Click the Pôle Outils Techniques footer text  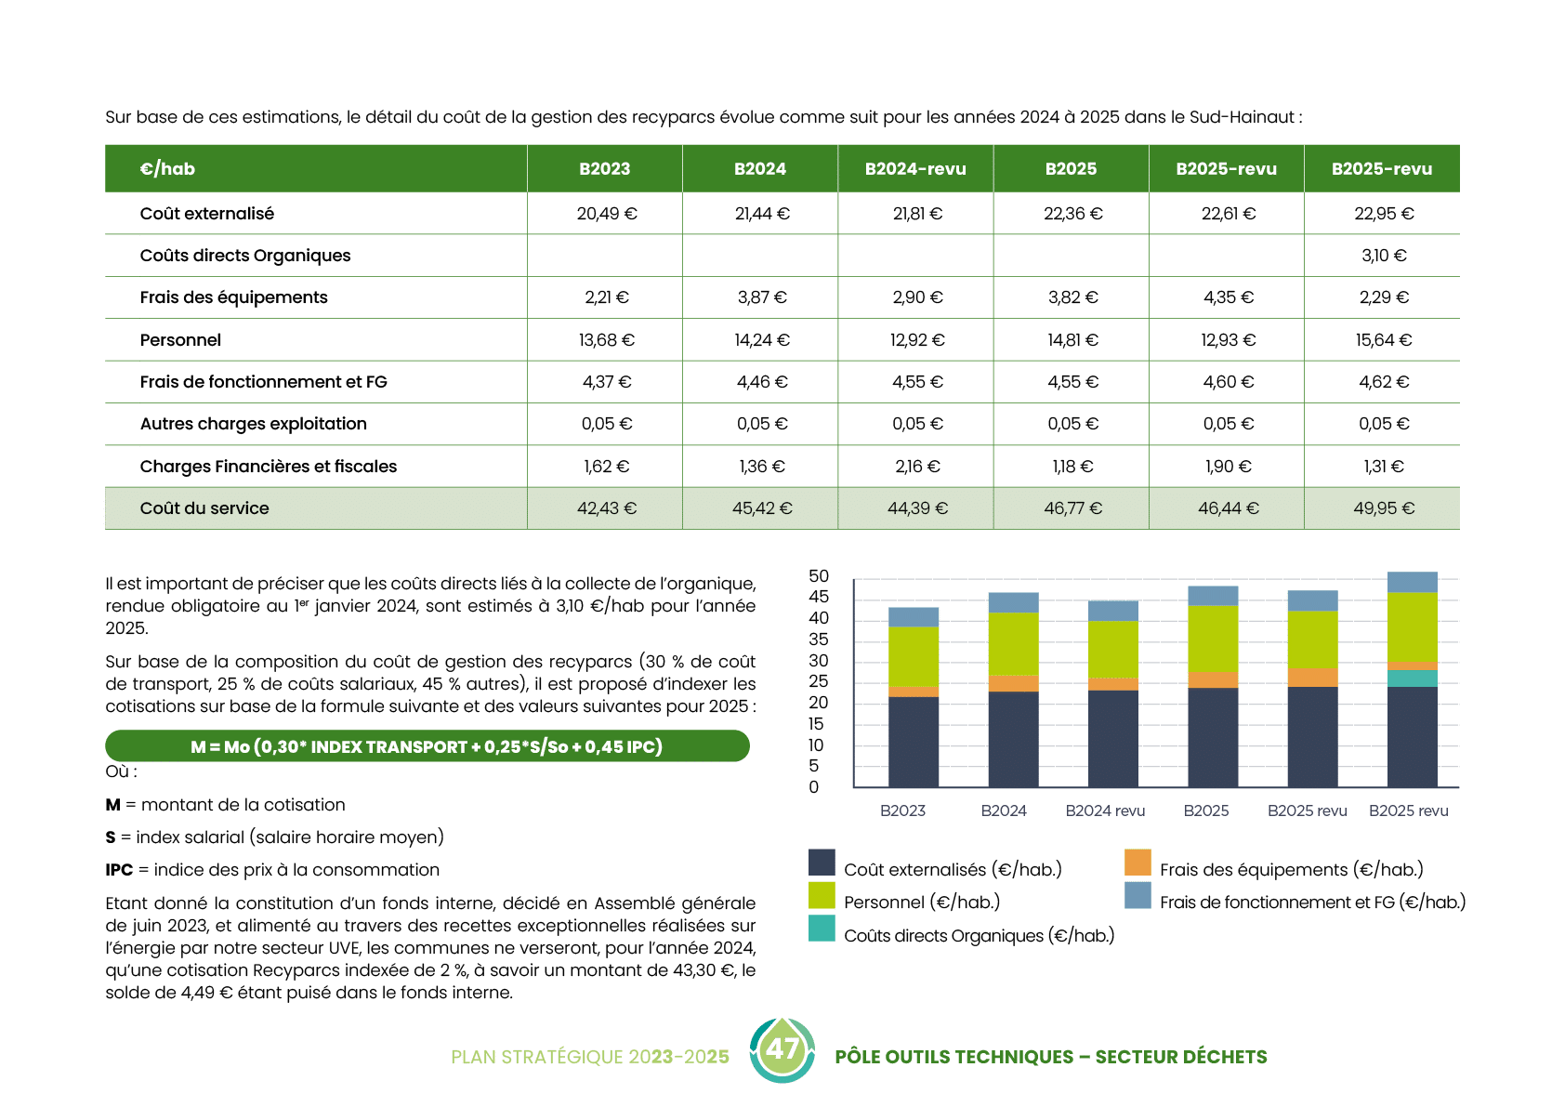[1050, 1057]
